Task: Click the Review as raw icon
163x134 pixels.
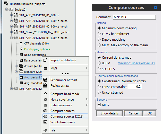Action: (45, 86)
